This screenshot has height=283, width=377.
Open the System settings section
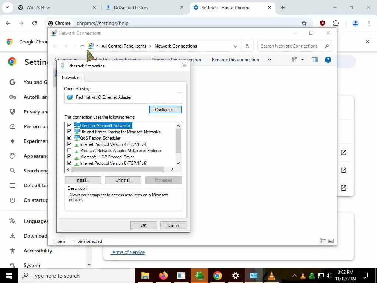(32, 265)
